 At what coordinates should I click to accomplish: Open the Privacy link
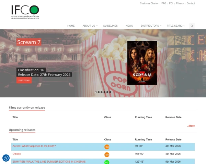point(180,3)
